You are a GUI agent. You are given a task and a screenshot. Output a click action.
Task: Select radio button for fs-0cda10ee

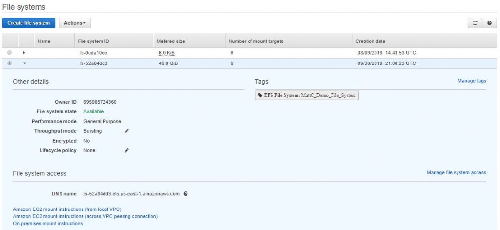[10, 53]
